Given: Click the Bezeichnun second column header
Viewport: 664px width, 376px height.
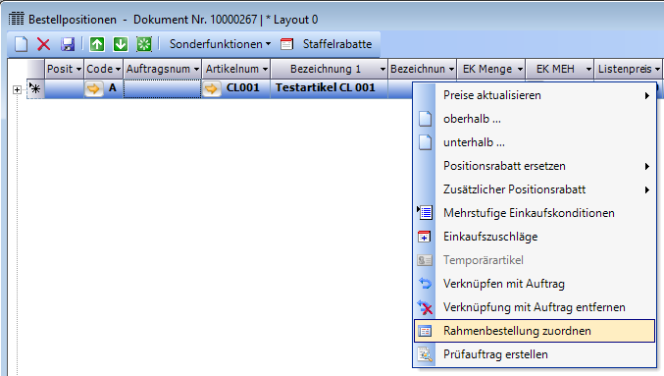Looking at the screenshot, I should (x=422, y=69).
